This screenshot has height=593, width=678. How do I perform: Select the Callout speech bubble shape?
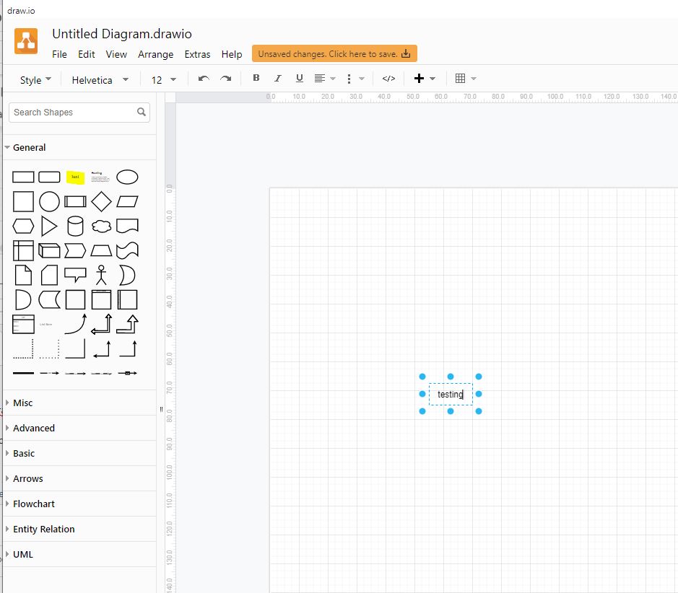pos(75,275)
